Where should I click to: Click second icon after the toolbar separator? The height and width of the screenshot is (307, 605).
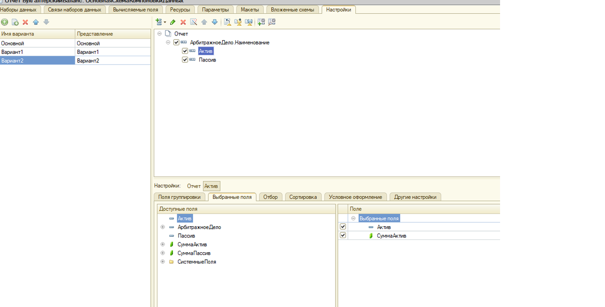coord(238,22)
